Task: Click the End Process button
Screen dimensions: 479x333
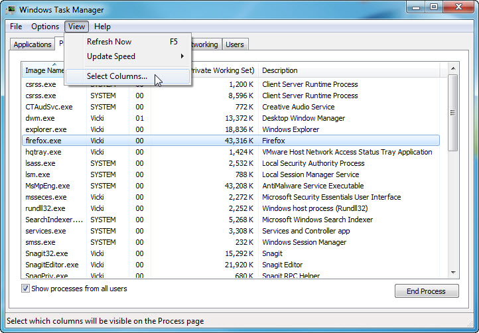Action: click(x=427, y=291)
